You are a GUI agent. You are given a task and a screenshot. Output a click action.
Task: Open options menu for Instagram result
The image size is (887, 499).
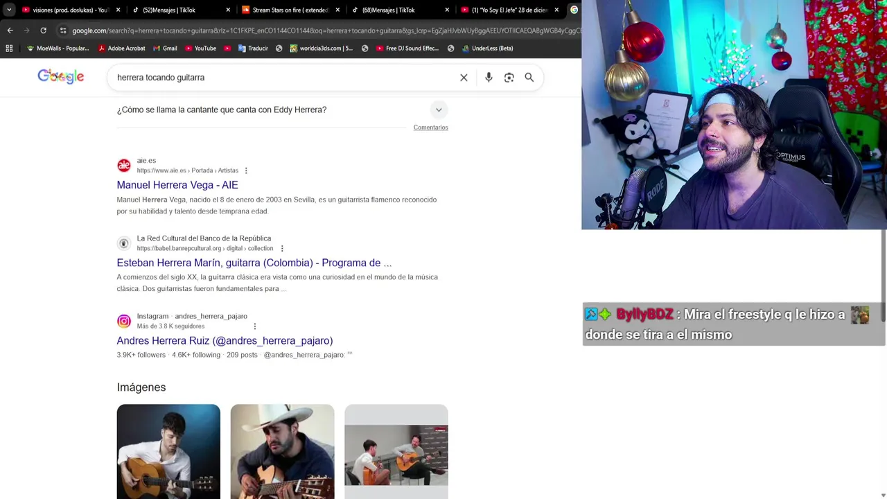[254, 326]
